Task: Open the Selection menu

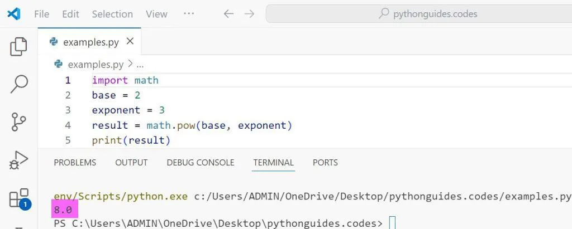Action: [x=112, y=14]
